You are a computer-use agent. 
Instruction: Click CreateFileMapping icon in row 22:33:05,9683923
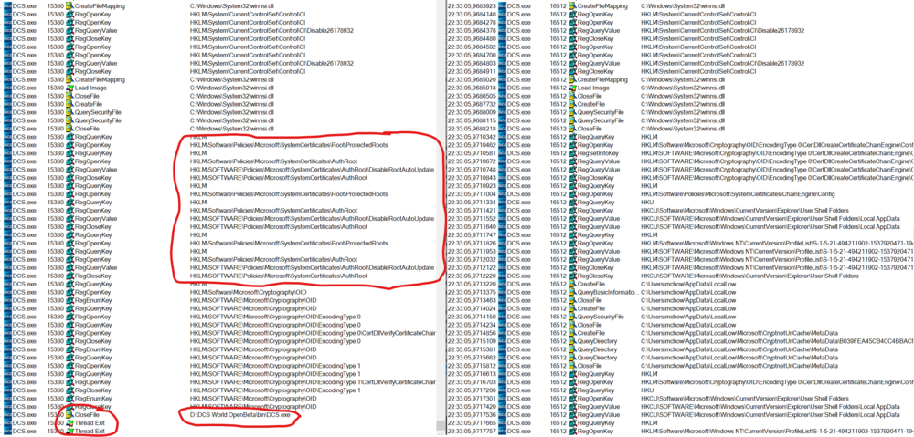tap(572, 5)
